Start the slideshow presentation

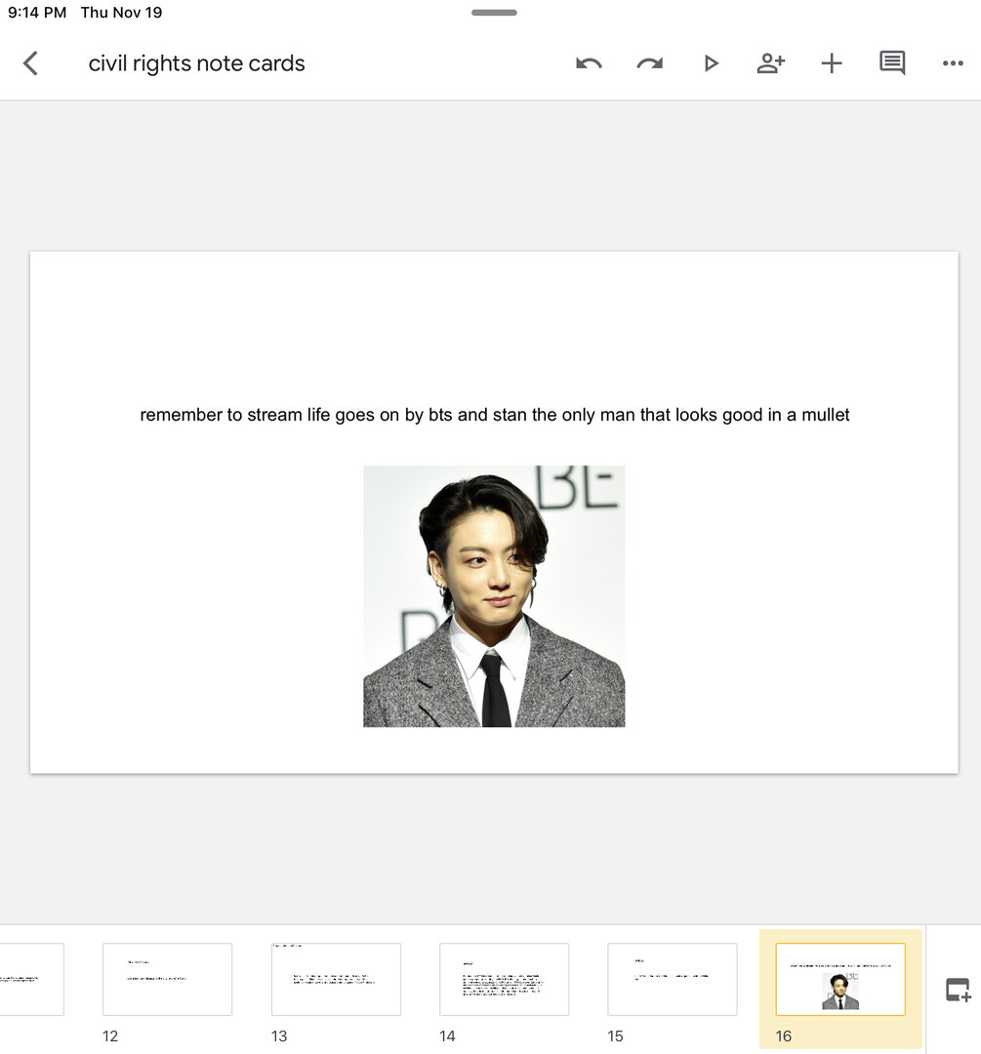coord(711,63)
